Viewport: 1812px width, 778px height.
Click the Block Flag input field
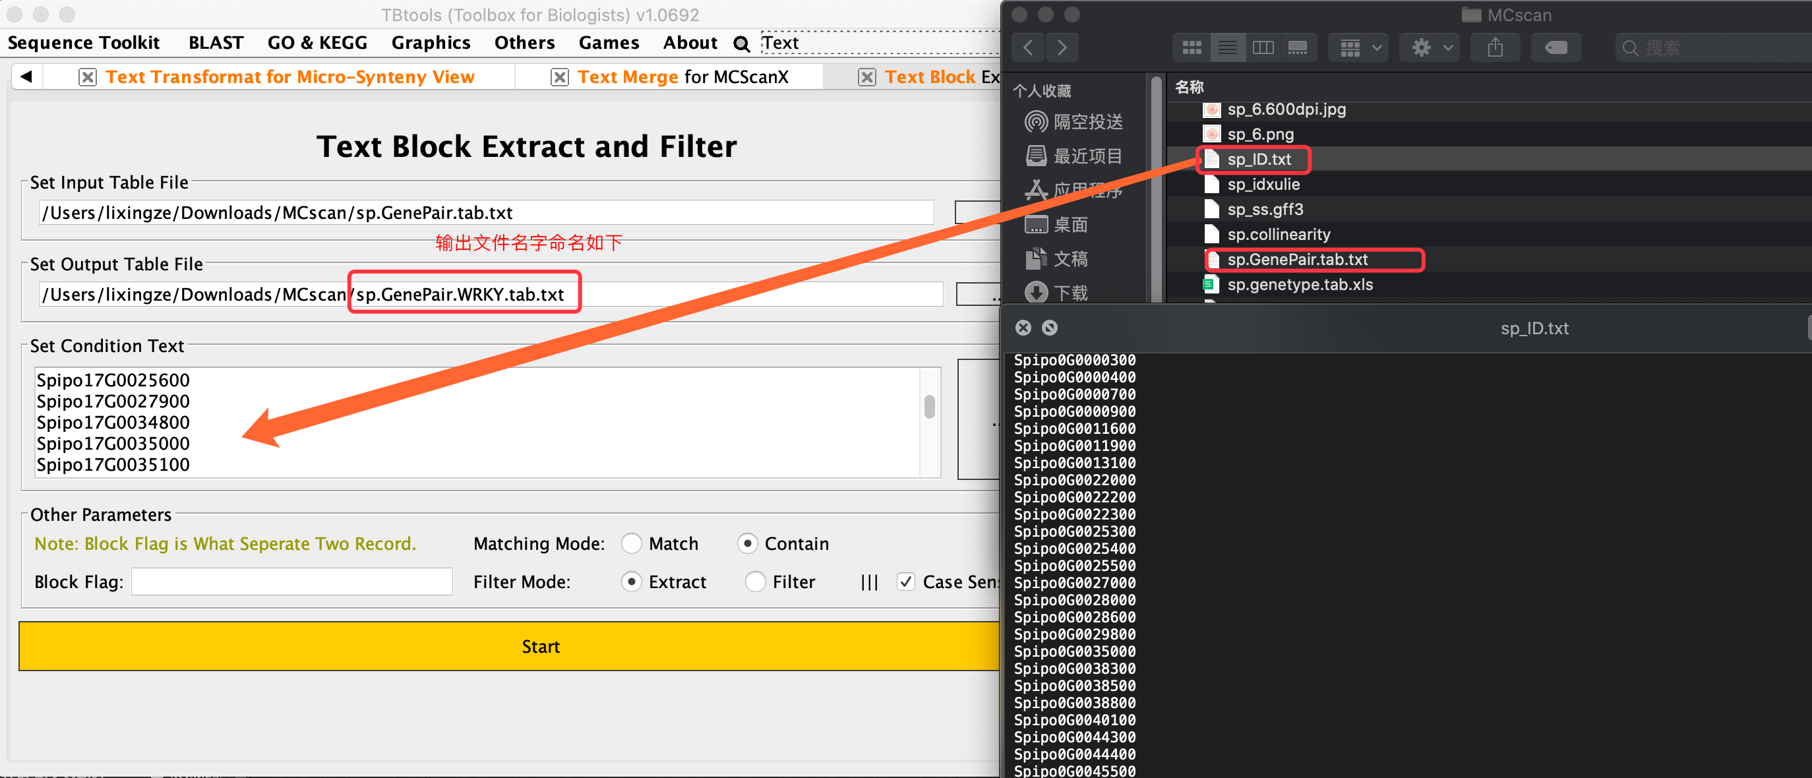point(292,581)
